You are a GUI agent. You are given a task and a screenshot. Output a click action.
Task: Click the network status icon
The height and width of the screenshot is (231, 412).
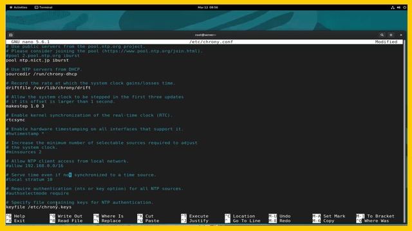pyautogui.click(x=393, y=8)
